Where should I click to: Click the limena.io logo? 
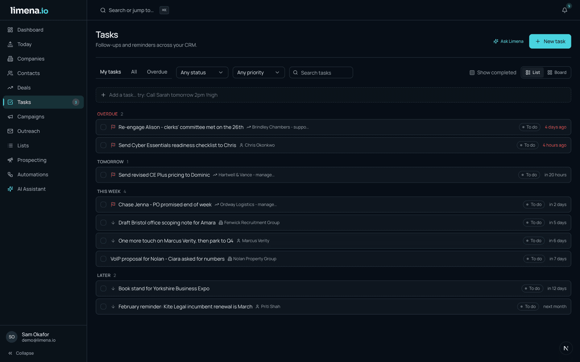(29, 10)
